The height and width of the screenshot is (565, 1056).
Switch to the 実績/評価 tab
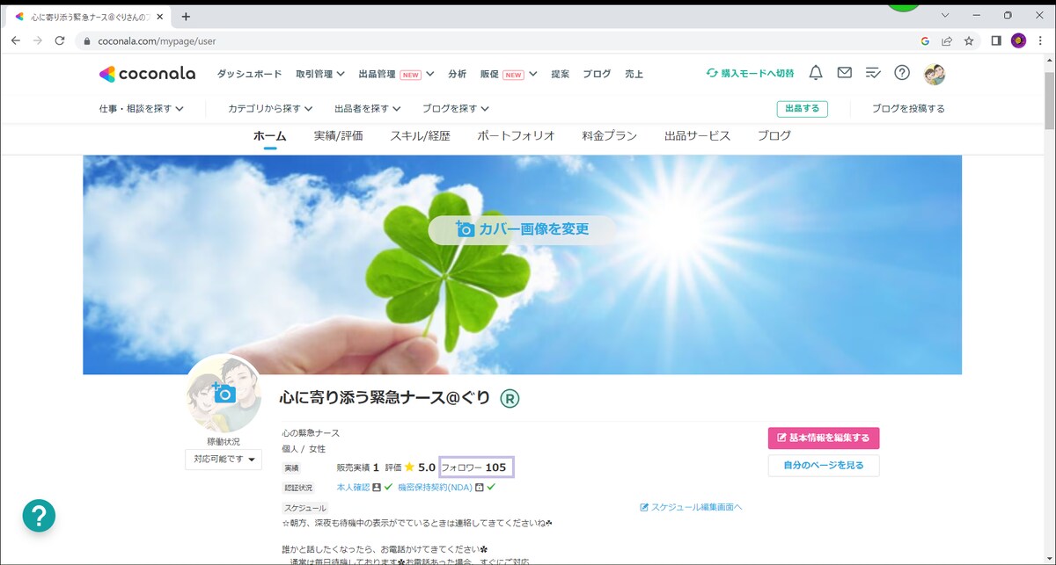click(x=339, y=136)
